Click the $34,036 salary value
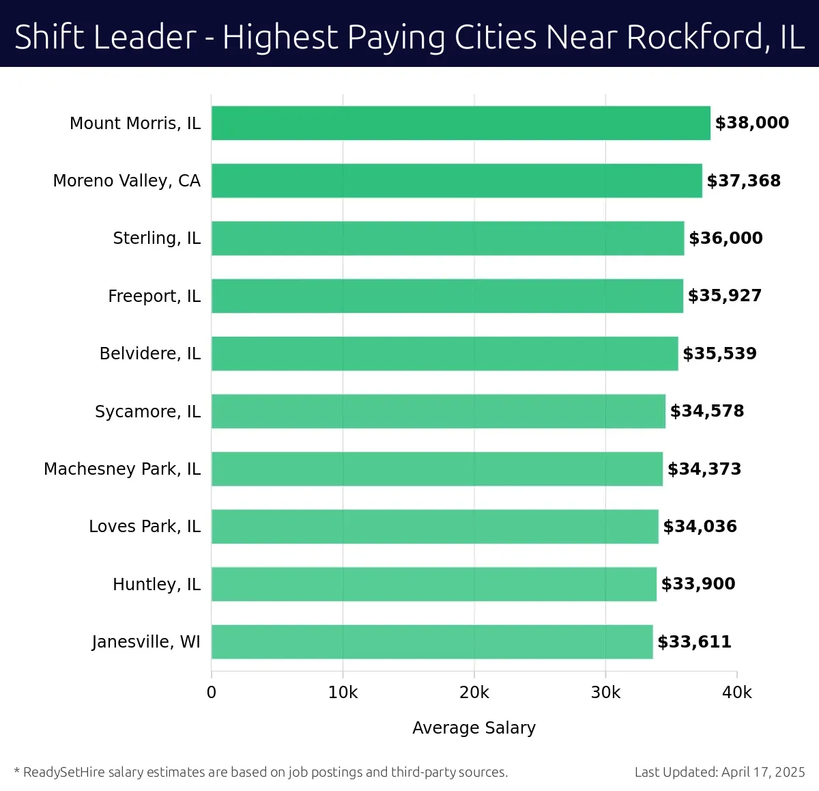This screenshot has height=791, width=819. click(x=700, y=527)
